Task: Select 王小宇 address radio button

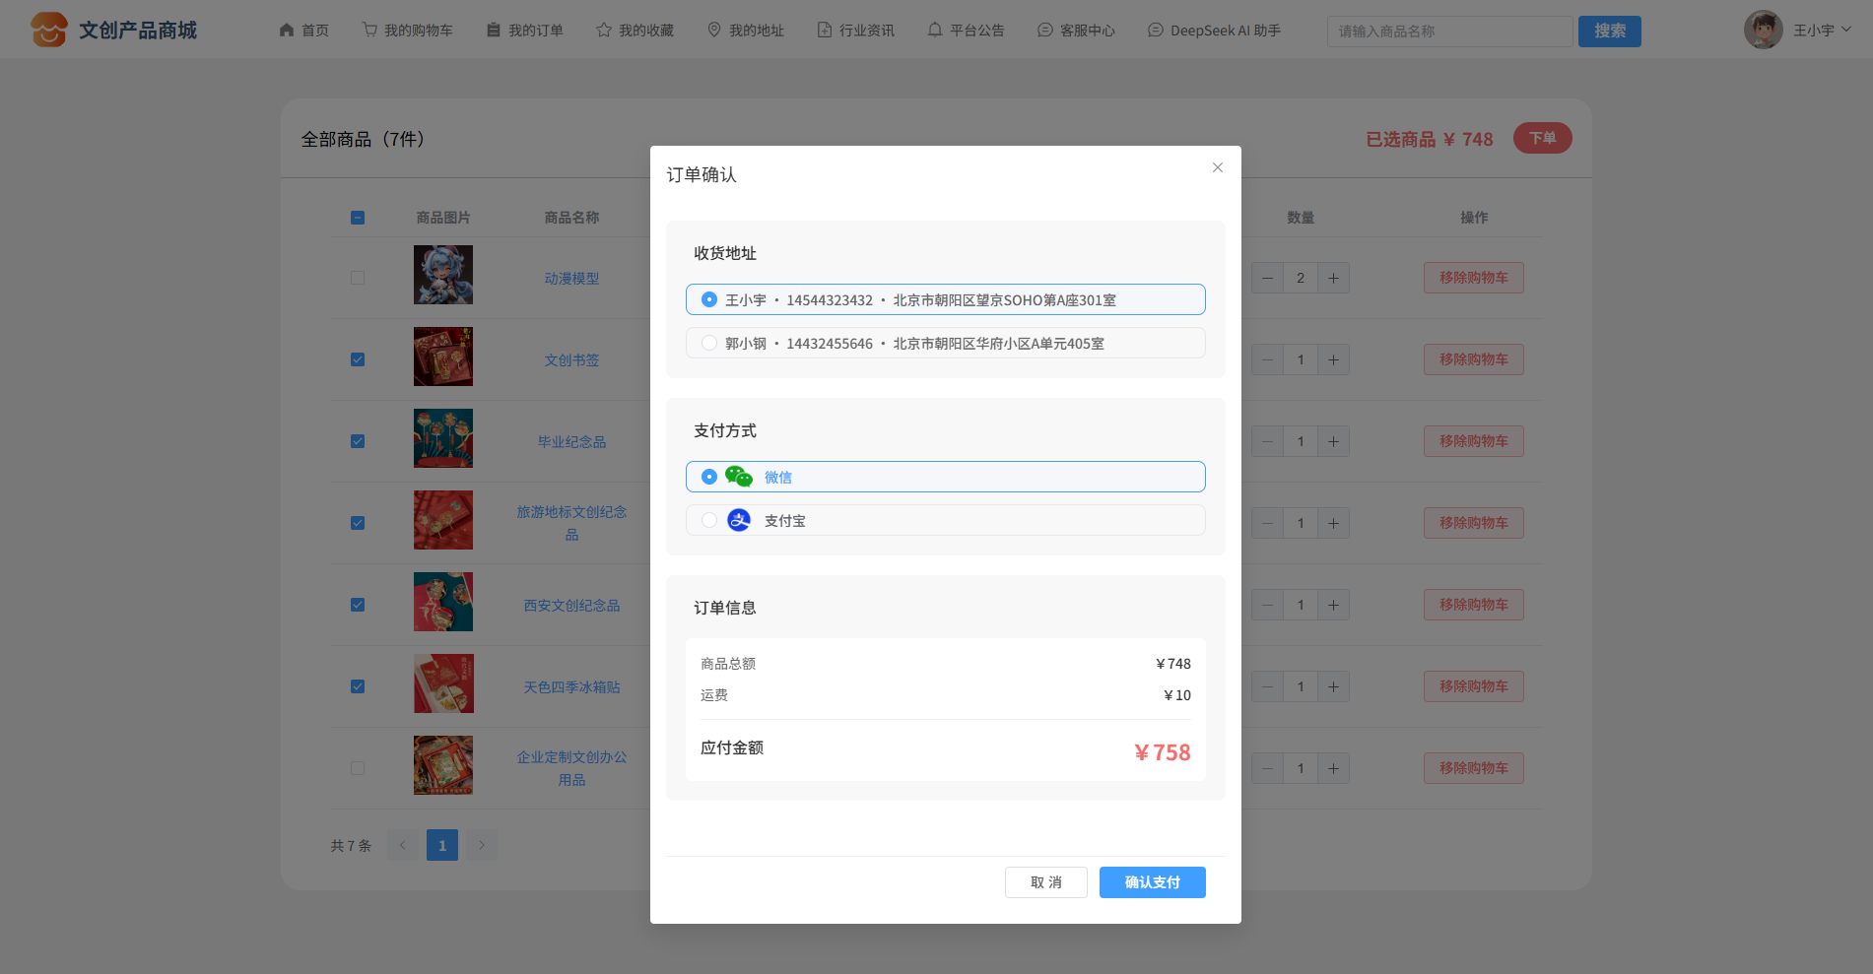Action: click(708, 299)
